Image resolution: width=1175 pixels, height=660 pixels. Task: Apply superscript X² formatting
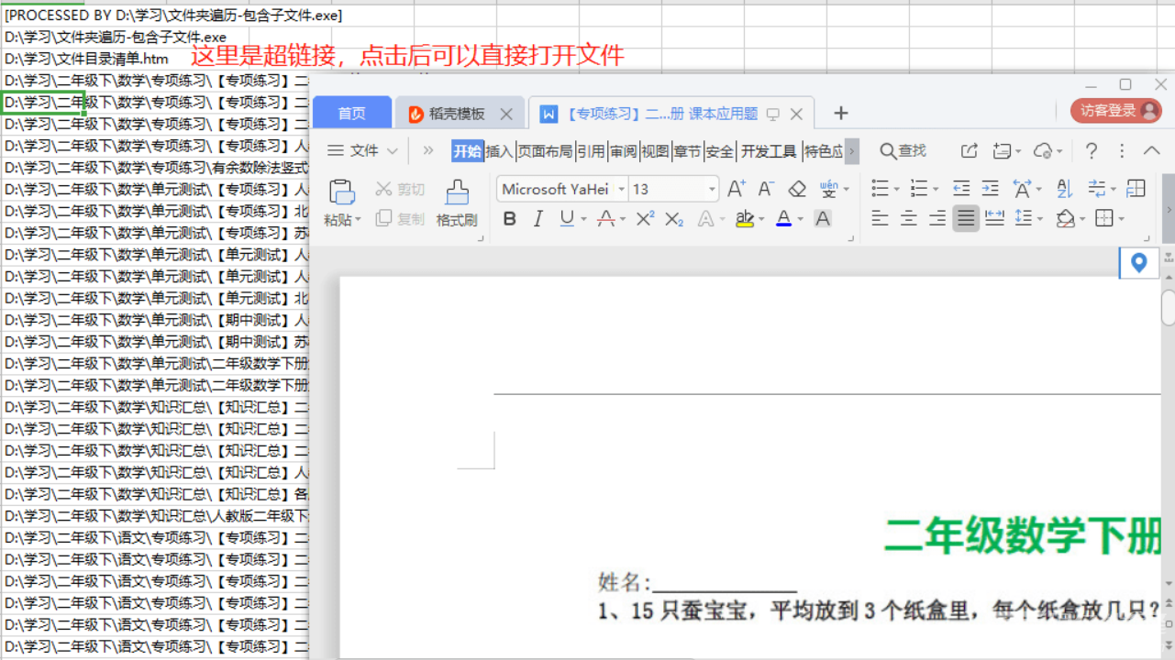(645, 218)
